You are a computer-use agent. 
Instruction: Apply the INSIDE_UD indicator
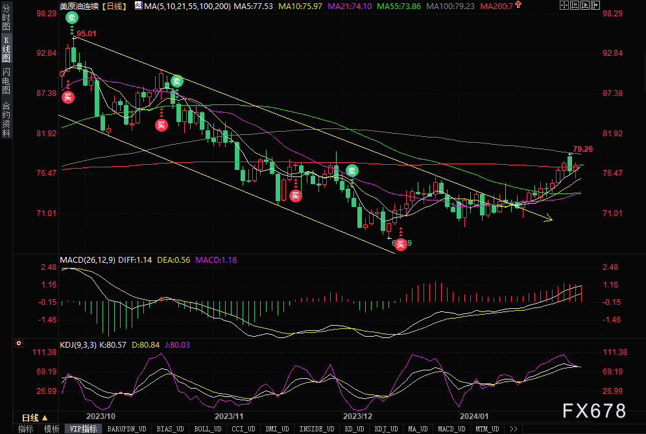tap(317, 429)
